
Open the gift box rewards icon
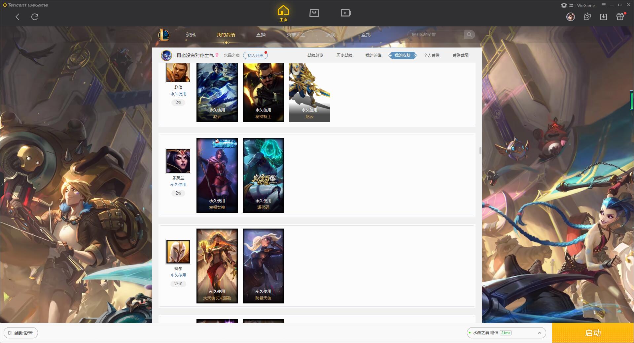(x=620, y=17)
